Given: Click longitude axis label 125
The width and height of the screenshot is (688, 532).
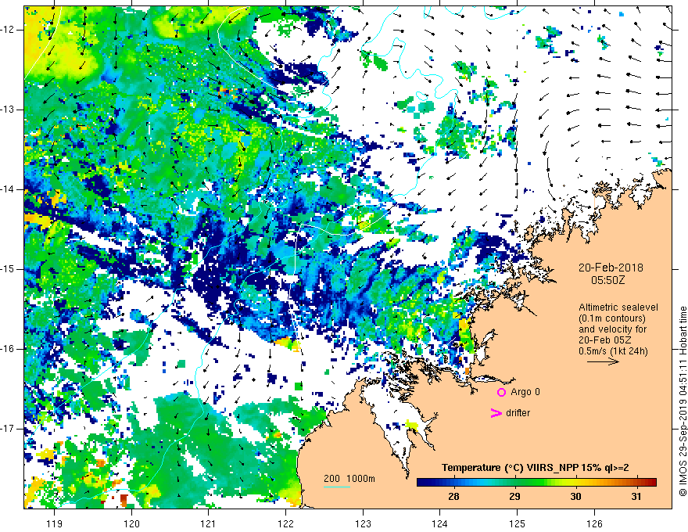Looking at the screenshot, I should (x=518, y=523).
